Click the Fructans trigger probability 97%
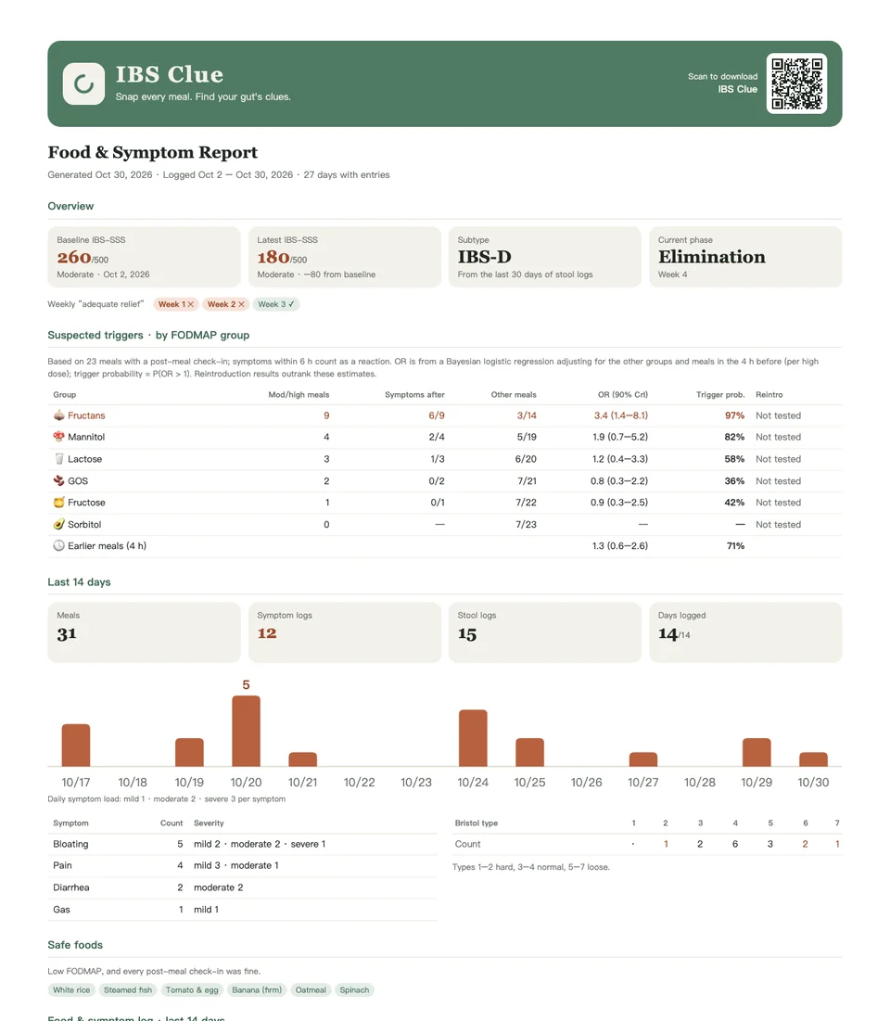The height and width of the screenshot is (1021, 890). pyautogui.click(x=734, y=415)
